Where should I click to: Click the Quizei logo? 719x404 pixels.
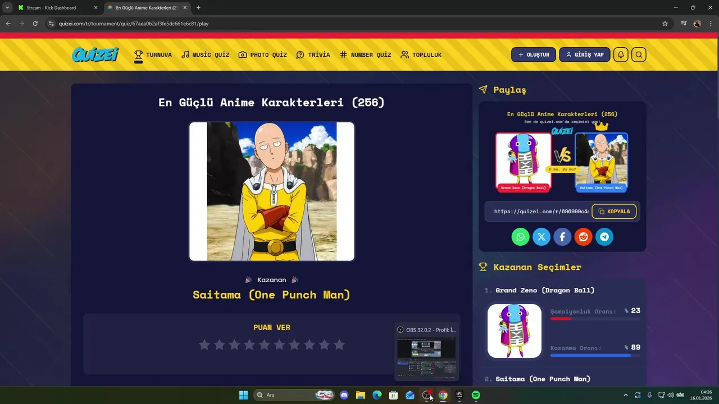(x=95, y=54)
